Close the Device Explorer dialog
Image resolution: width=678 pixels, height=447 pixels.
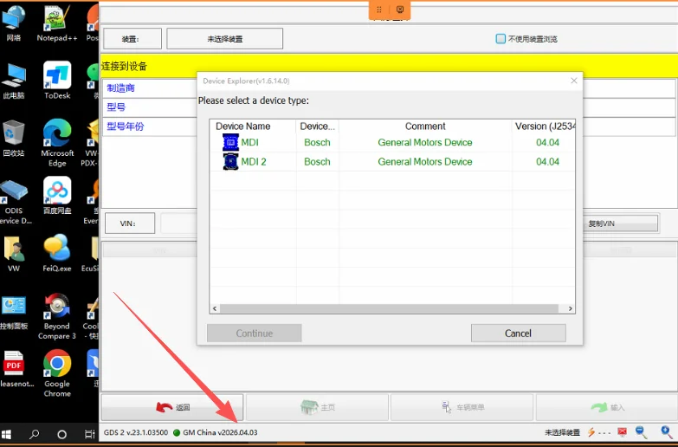pos(574,81)
